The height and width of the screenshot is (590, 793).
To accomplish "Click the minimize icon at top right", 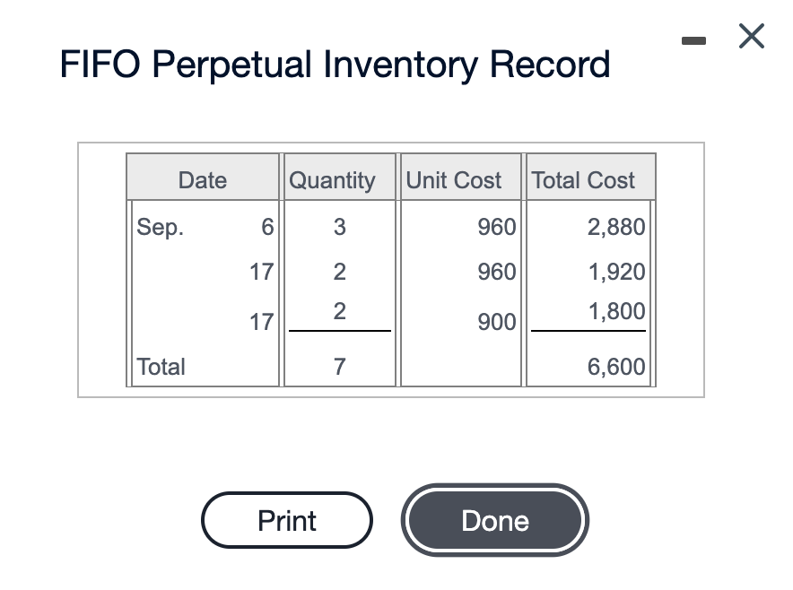I will tap(694, 38).
